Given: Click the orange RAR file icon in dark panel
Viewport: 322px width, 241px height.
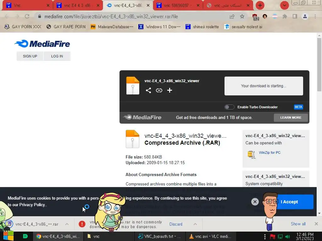Looking at the screenshot, I should tap(133, 85).
